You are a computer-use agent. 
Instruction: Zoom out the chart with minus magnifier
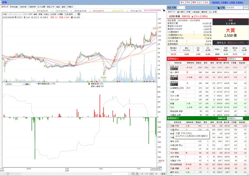click(133, 174)
